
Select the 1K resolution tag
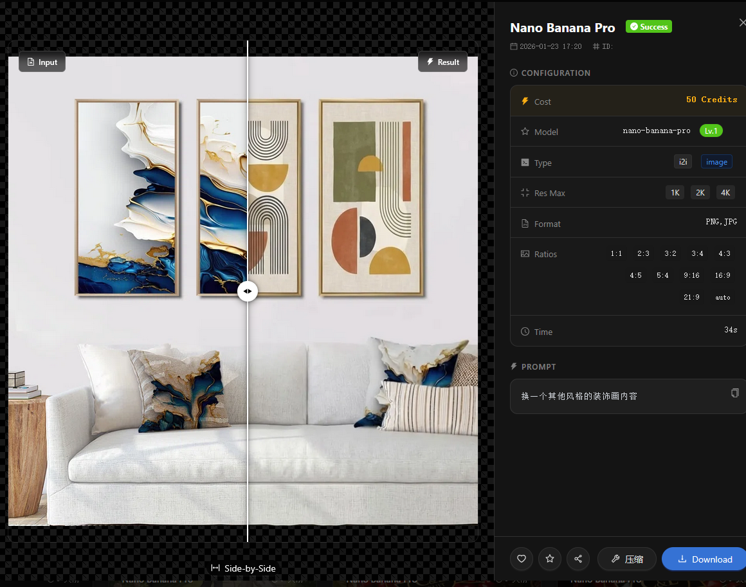pyautogui.click(x=675, y=193)
